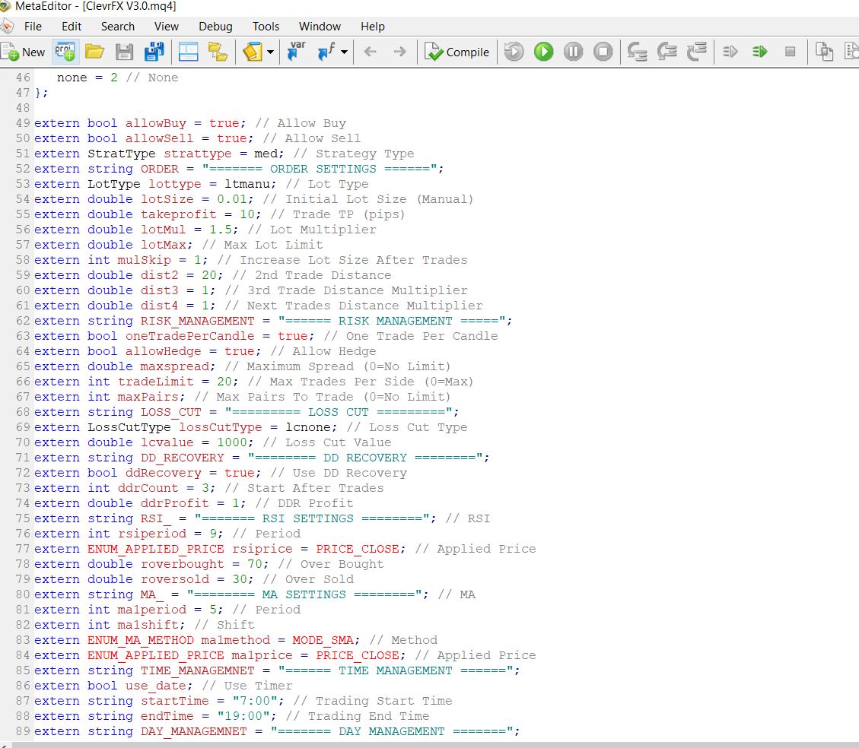Stop debugging with the stop icon
The width and height of the screenshot is (859, 748).
click(x=602, y=52)
